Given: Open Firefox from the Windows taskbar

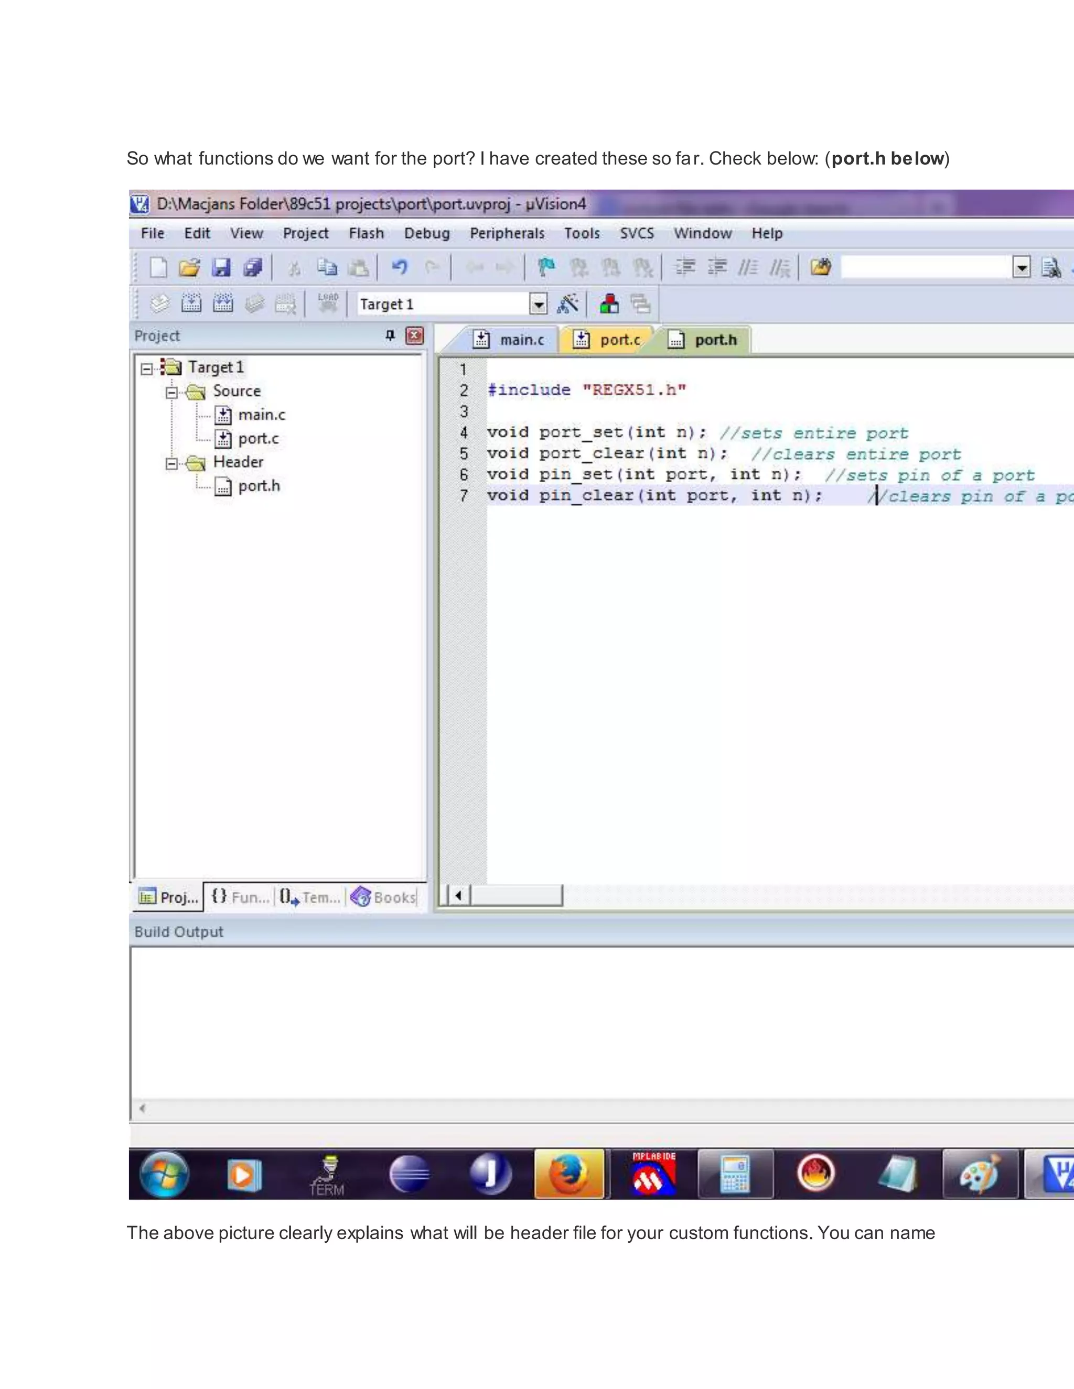Looking at the screenshot, I should pyautogui.click(x=569, y=1174).
